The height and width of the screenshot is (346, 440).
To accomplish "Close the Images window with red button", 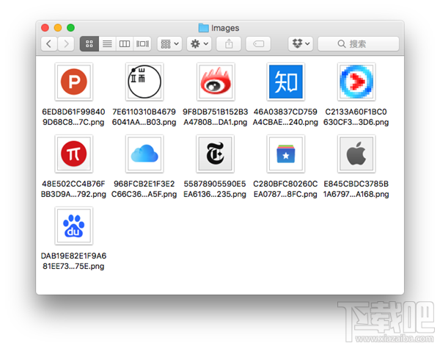I will [45, 27].
